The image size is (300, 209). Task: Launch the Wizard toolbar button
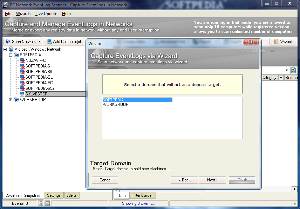(x=283, y=42)
